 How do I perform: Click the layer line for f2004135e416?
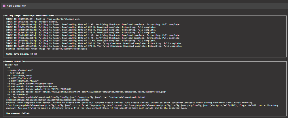click(93, 24)
